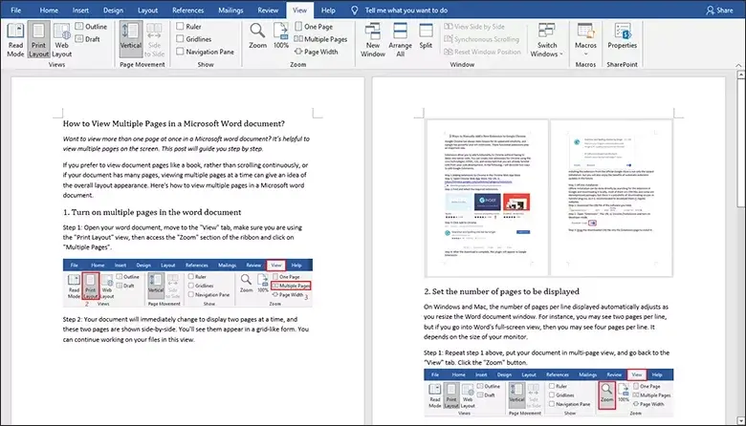746x426 pixels.
Task: Open a New Window
Action: [373, 40]
